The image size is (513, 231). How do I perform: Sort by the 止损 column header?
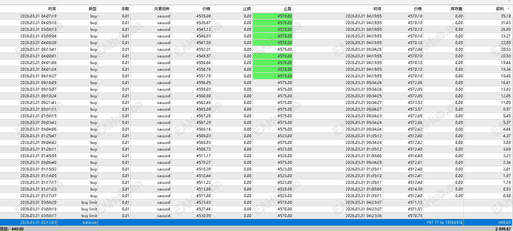247,9
